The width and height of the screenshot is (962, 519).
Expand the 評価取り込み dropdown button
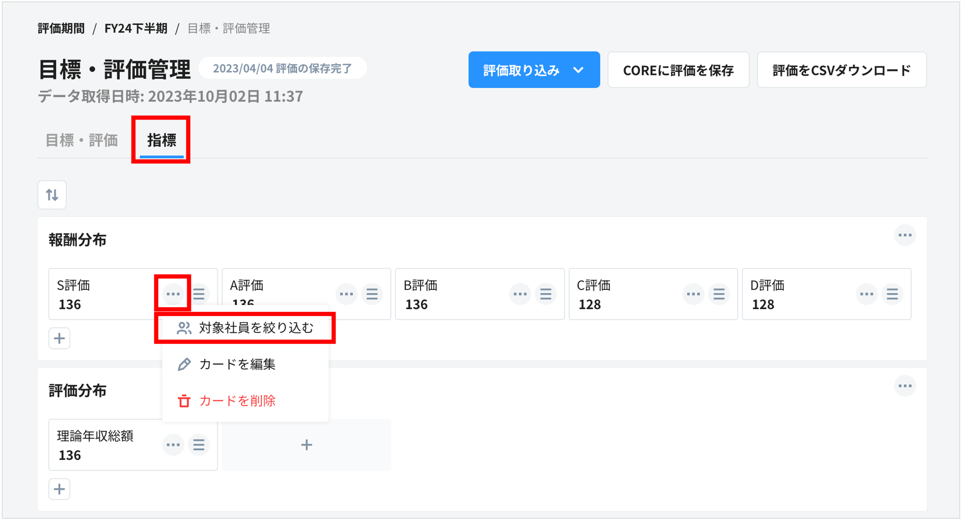click(534, 70)
